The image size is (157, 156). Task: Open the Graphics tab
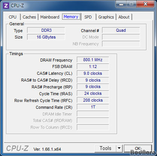pos(106,17)
